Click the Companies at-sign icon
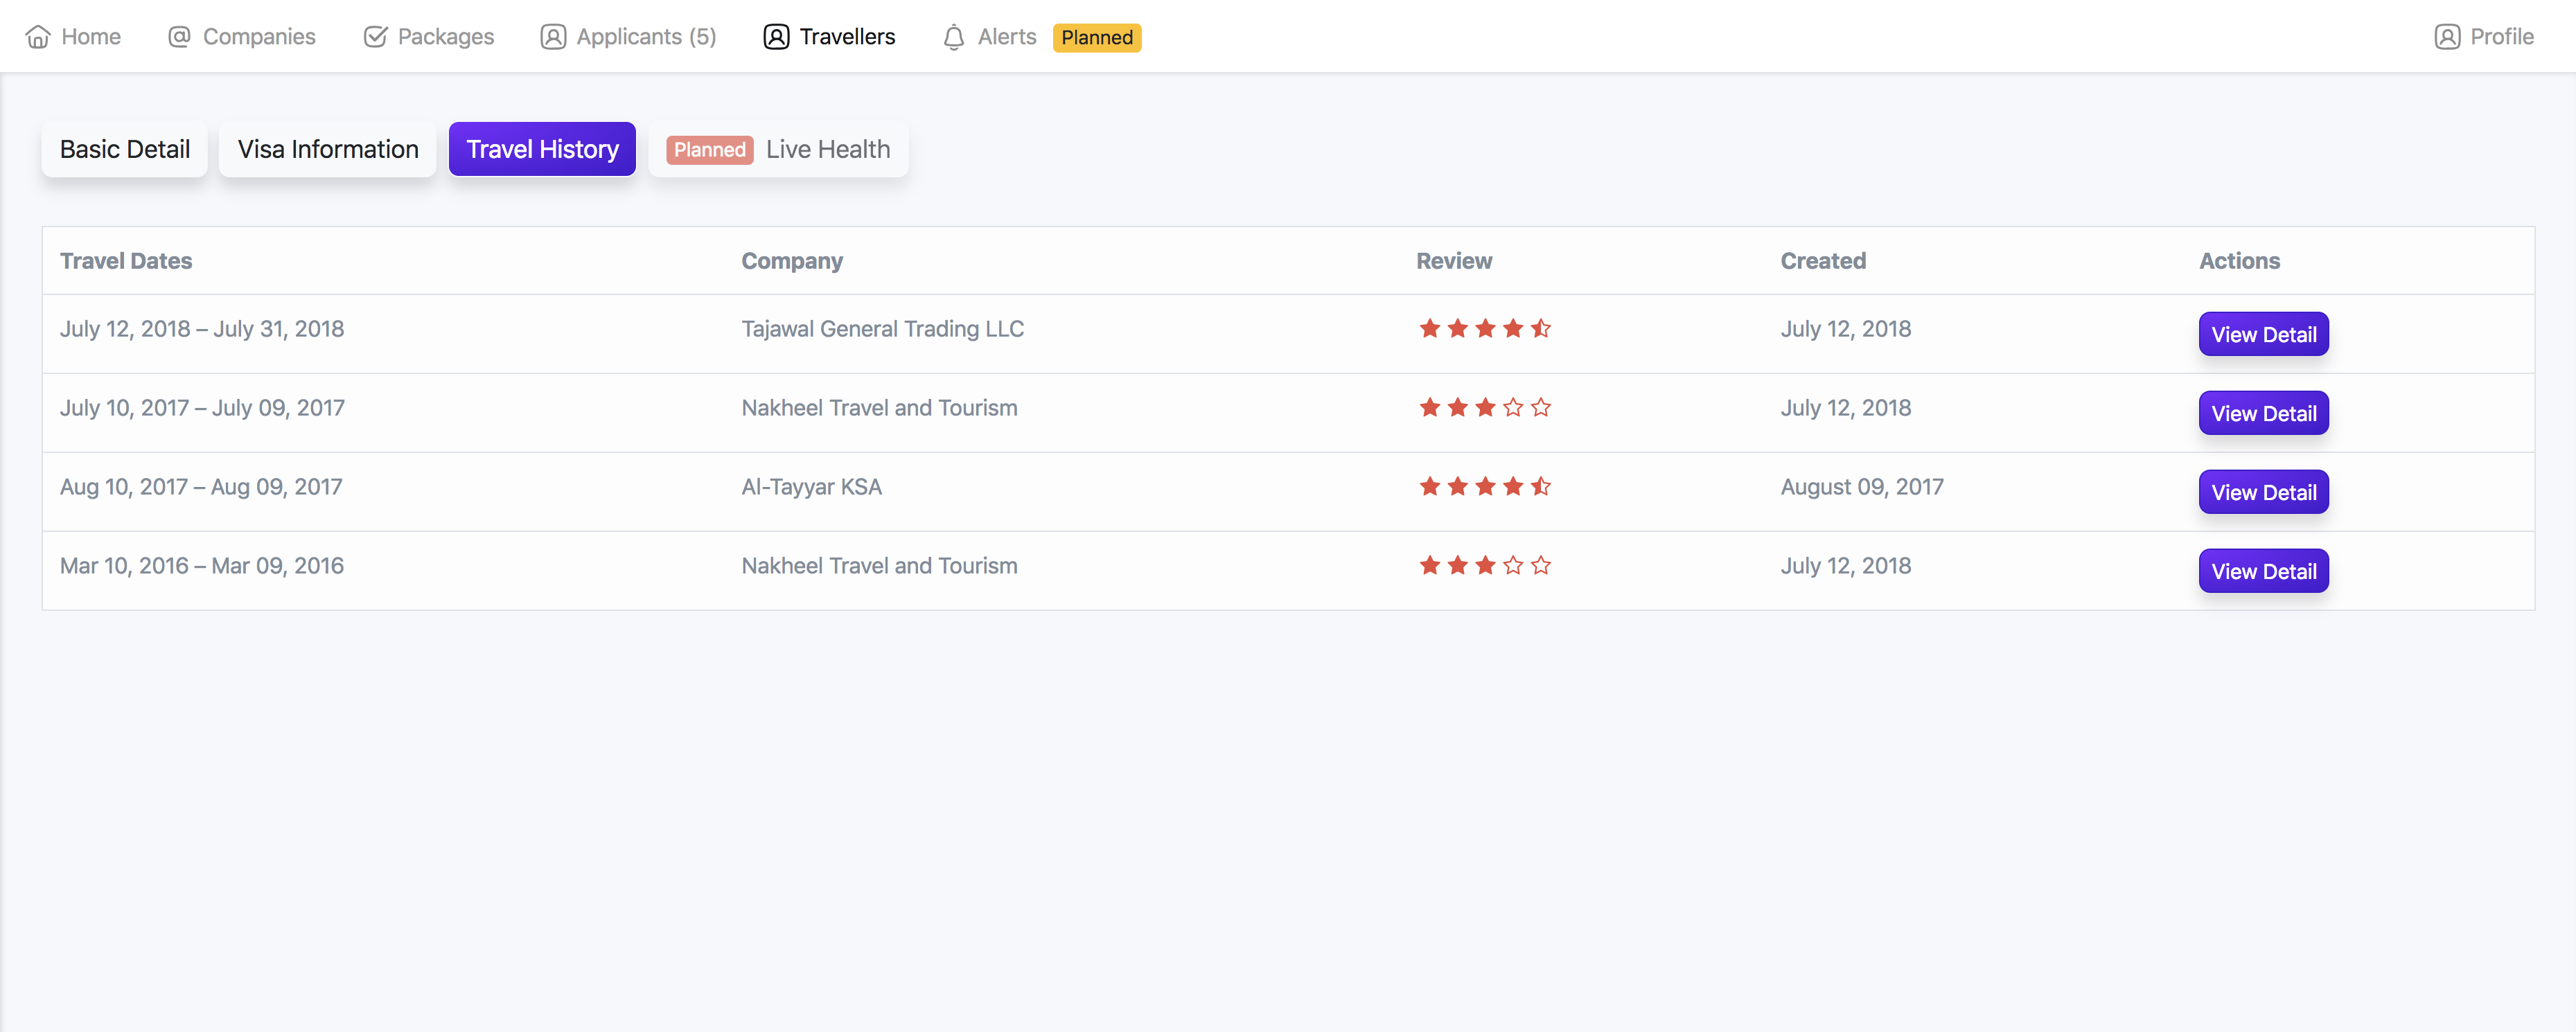 pyautogui.click(x=179, y=37)
